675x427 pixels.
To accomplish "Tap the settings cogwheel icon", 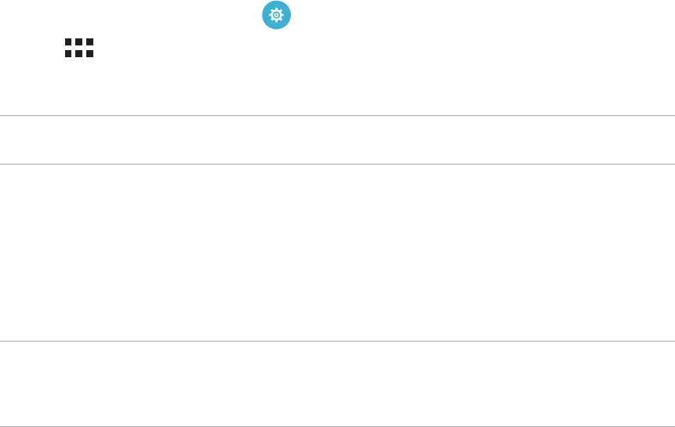I will (276, 15).
